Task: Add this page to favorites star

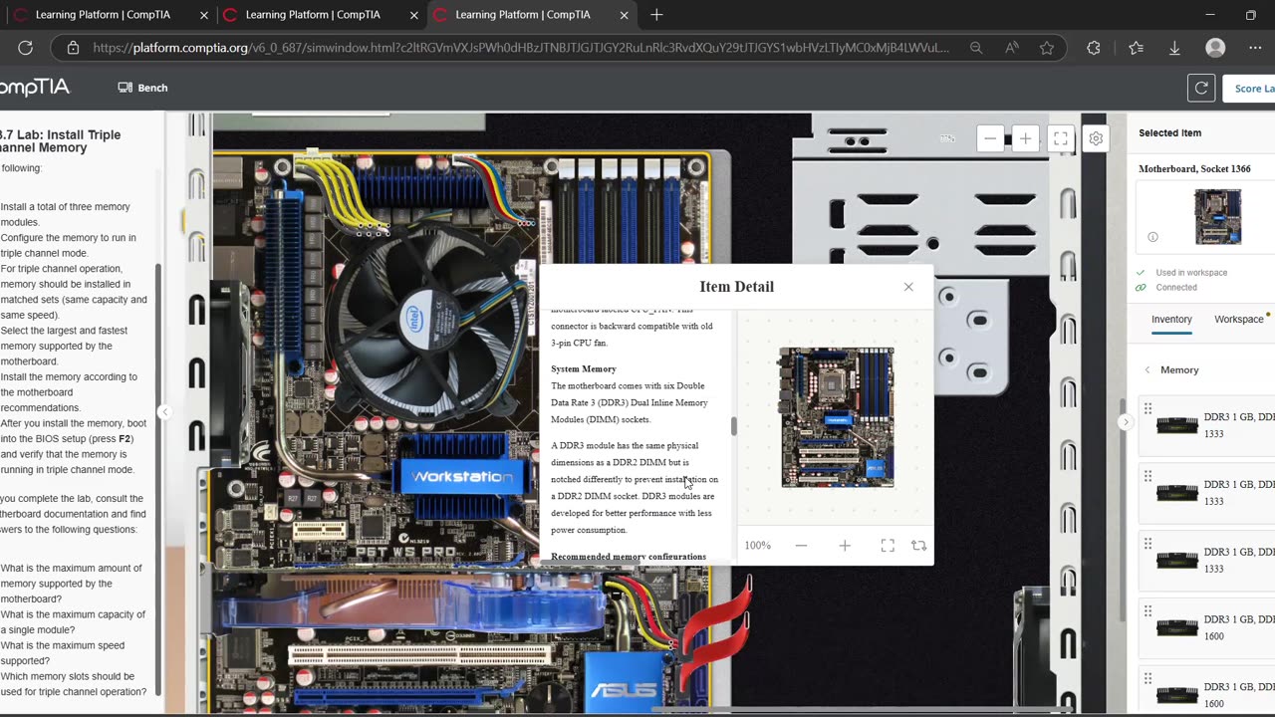Action: [1047, 48]
